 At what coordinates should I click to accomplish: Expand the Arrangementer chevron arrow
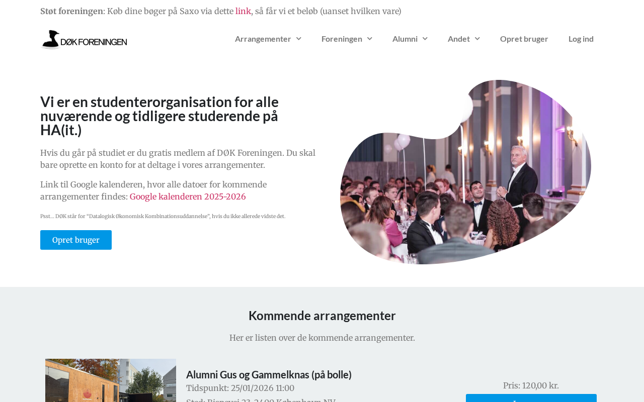(x=299, y=39)
